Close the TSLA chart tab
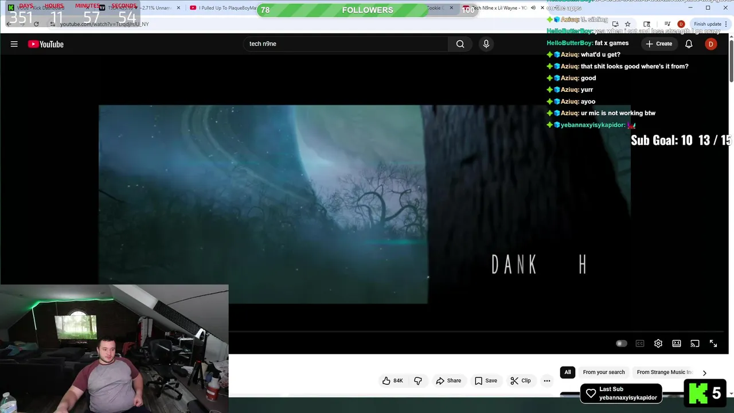 point(178,8)
